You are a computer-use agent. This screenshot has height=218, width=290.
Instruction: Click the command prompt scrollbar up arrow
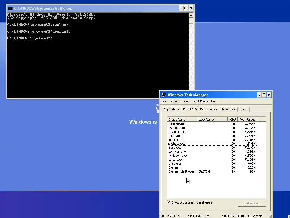(191, 15)
